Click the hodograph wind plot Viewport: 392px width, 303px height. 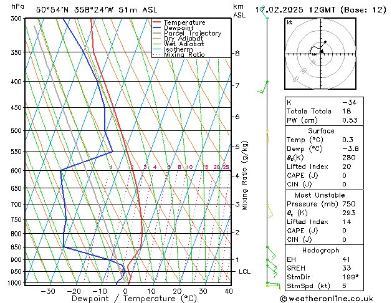[x=320, y=54]
